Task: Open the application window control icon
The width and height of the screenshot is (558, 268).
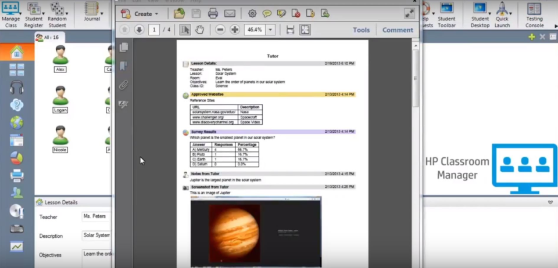Action: click(x=17, y=140)
